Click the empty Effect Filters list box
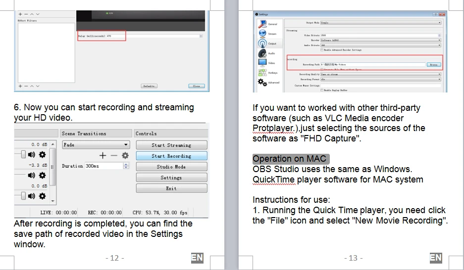 pyautogui.click(x=47, y=52)
